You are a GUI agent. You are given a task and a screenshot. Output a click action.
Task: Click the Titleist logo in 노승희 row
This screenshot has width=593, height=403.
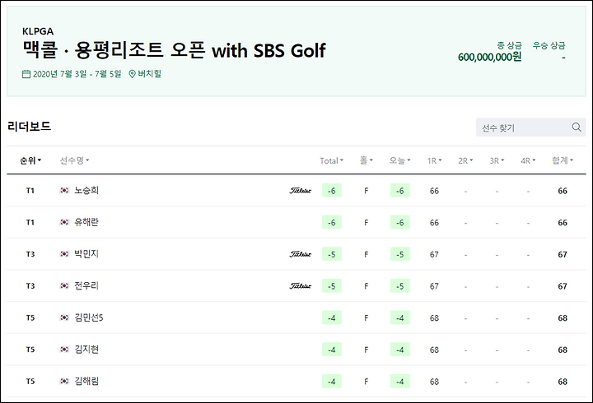coord(301,191)
